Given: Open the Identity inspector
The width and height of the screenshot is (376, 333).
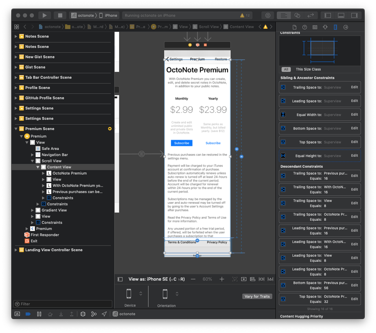Looking at the screenshot, I should [315, 27].
